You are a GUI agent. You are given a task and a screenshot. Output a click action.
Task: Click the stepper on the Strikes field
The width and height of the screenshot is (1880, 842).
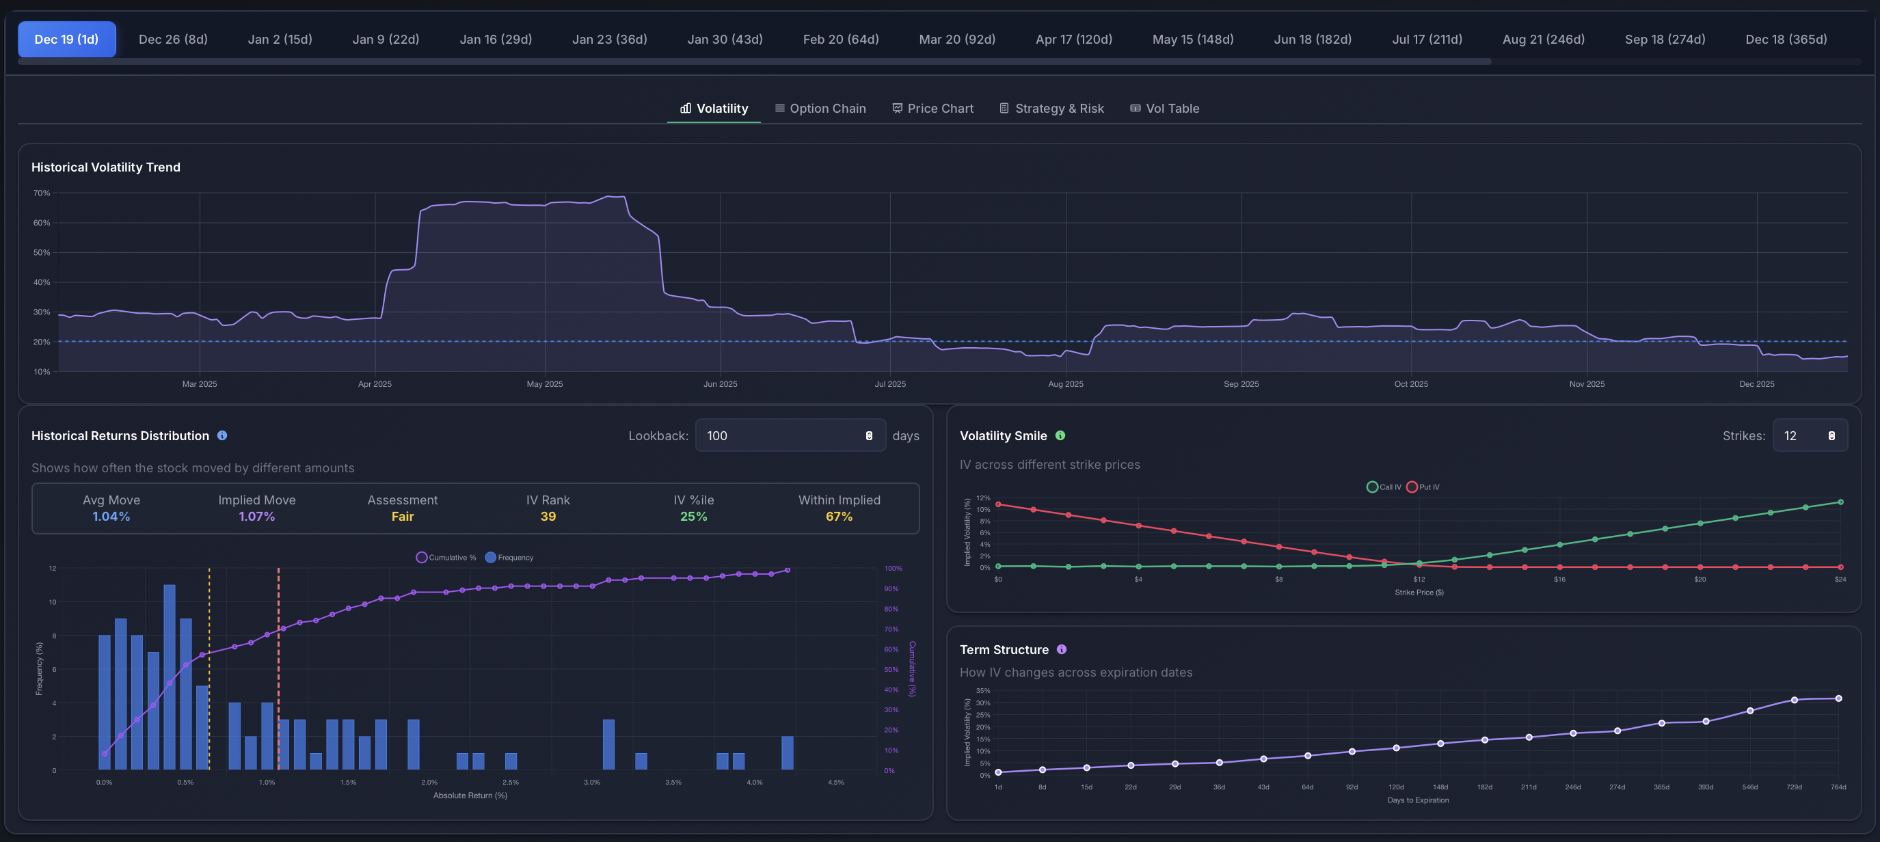[1832, 435]
